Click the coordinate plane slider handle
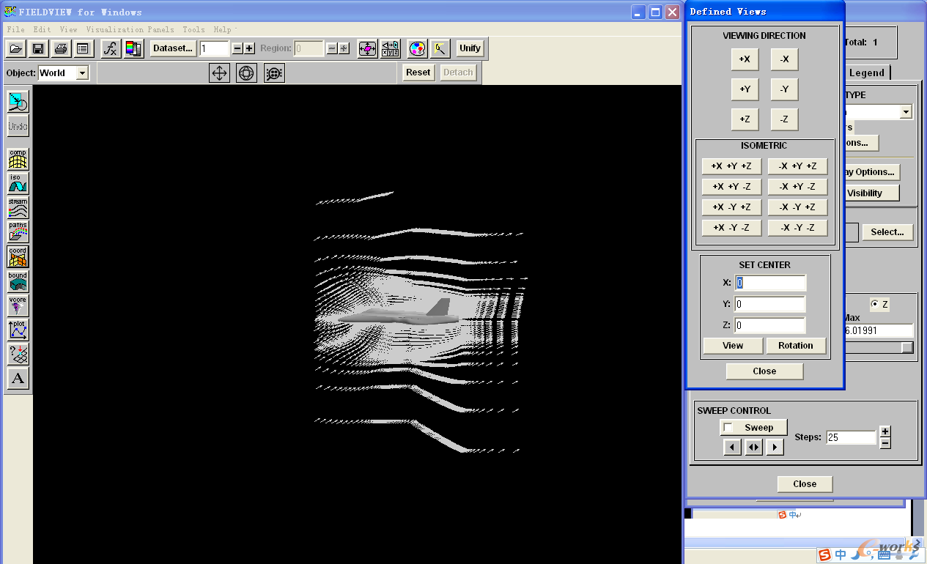The height and width of the screenshot is (564, 927). pyautogui.click(x=907, y=348)
